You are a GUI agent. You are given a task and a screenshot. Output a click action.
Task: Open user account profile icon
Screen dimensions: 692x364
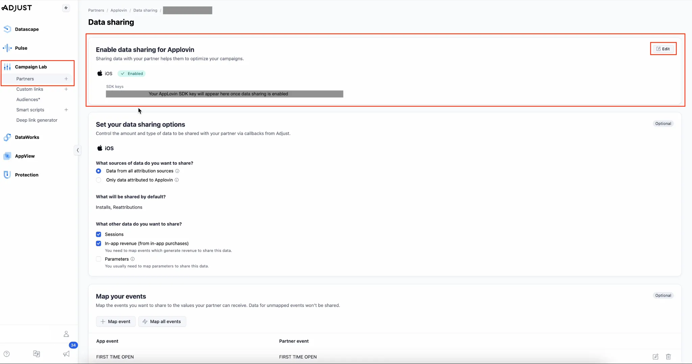(x=66, y=334)
